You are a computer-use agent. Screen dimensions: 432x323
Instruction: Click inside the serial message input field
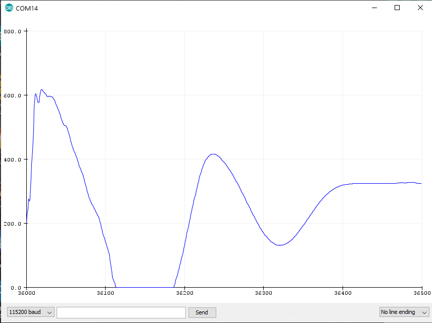coord(121,312)
